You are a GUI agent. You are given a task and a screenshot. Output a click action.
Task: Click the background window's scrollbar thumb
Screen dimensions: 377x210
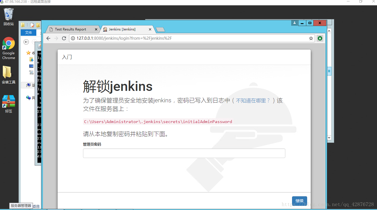tap(329, 71)
